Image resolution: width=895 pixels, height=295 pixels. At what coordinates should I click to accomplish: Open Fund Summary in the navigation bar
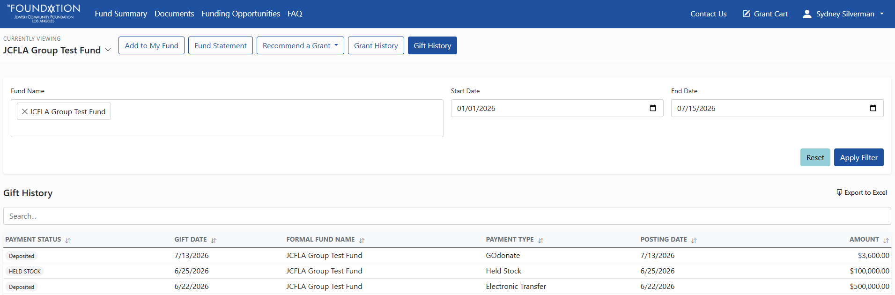pos(121,14)
